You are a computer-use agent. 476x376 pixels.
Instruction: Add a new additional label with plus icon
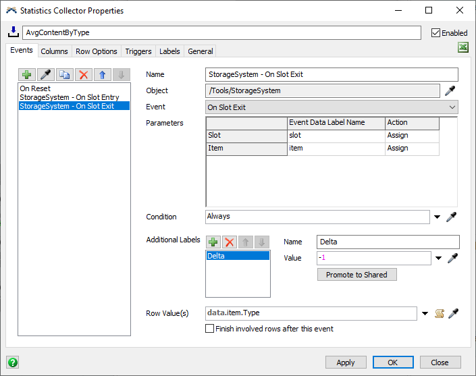click(x=213, y=242)
